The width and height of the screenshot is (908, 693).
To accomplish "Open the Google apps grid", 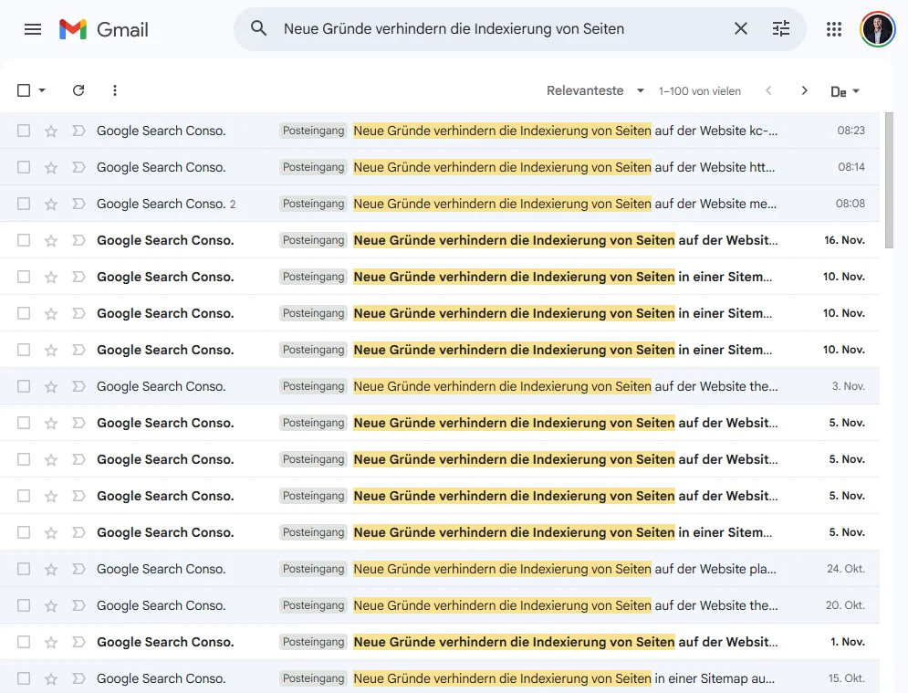I will coord(833,28).
